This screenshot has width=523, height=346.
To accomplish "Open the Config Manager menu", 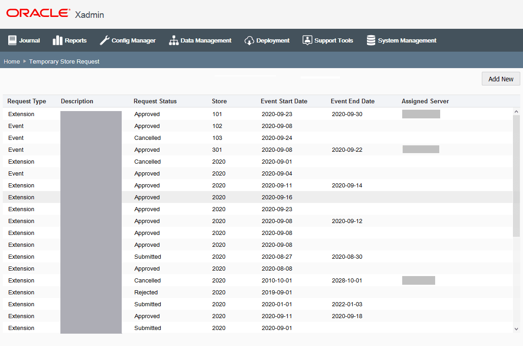I will pyautogui.click(x=128, y=40).
